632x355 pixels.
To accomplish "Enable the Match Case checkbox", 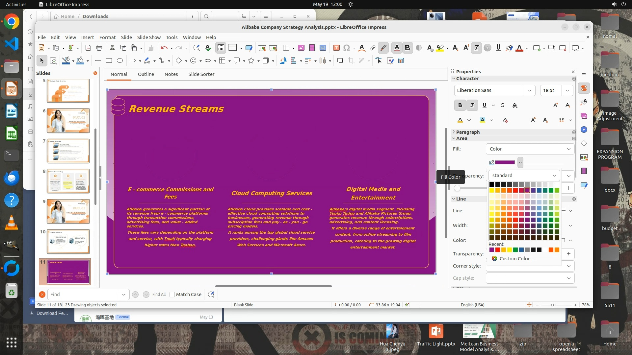I will pyautogui.click(x=172, y=295).
